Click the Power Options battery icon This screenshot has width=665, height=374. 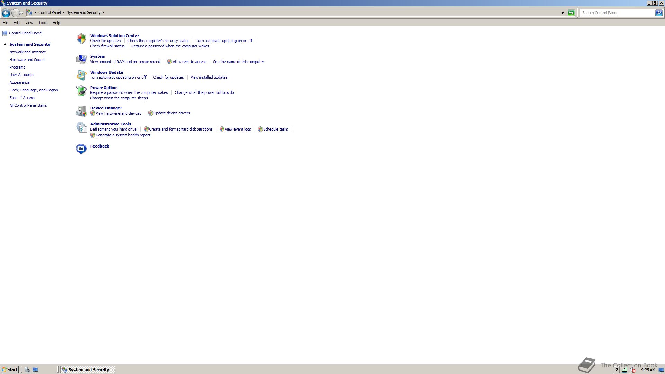coord(81,90)
